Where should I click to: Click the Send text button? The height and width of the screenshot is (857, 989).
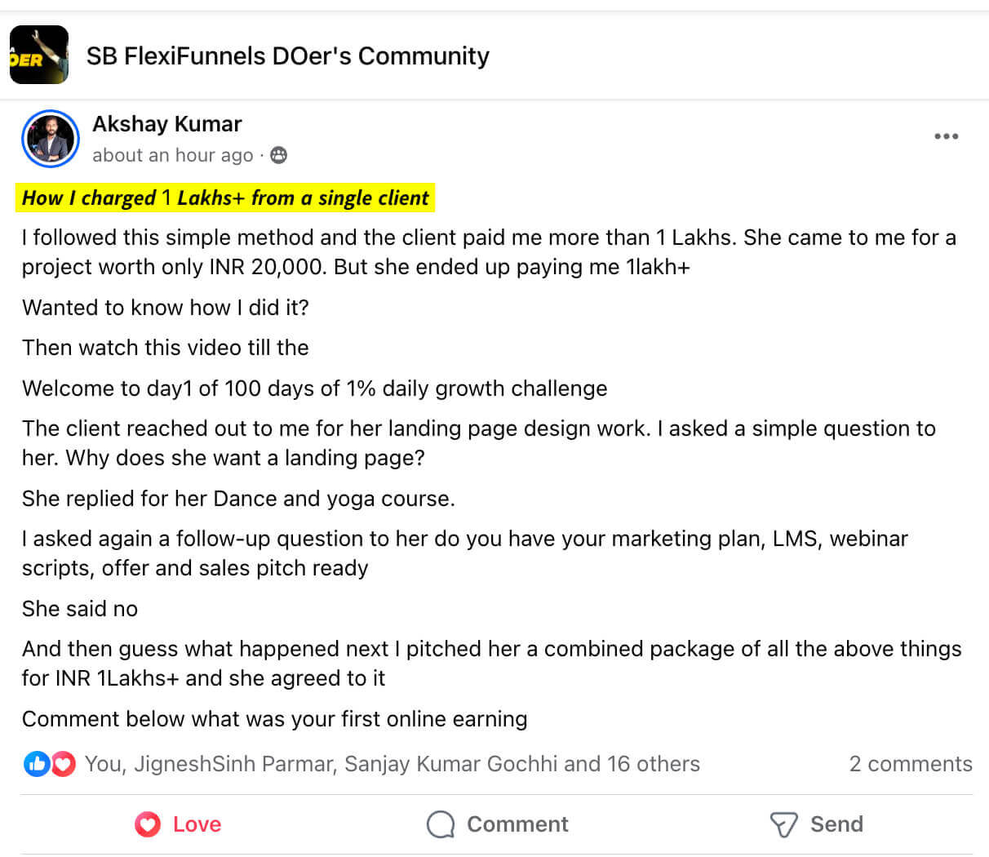pos(836,824)
